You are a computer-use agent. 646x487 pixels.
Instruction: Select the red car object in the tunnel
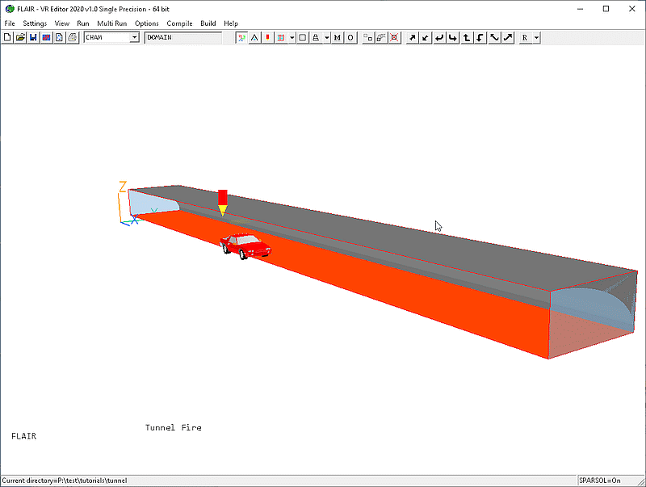point(246,246)
